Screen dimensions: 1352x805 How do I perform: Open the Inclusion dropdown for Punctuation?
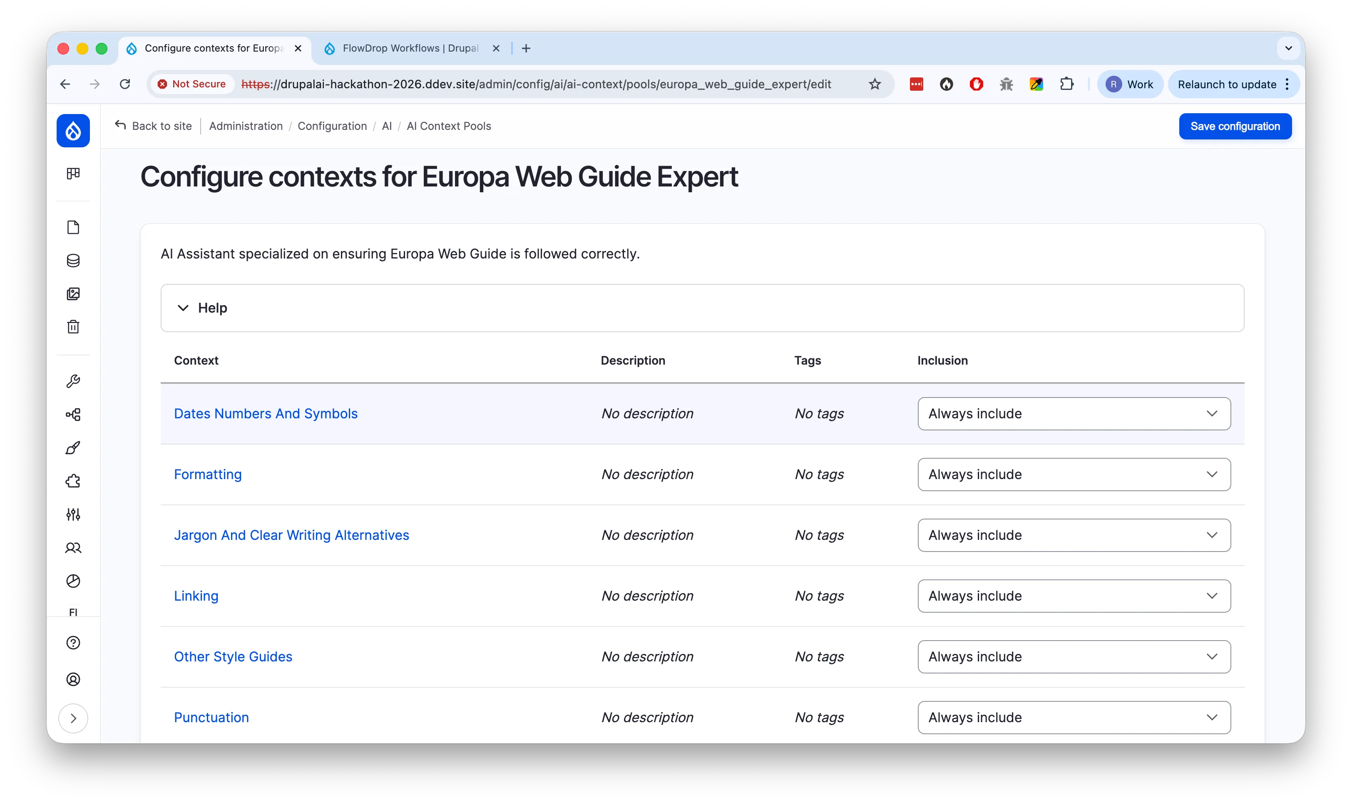tap(1074, 717)
